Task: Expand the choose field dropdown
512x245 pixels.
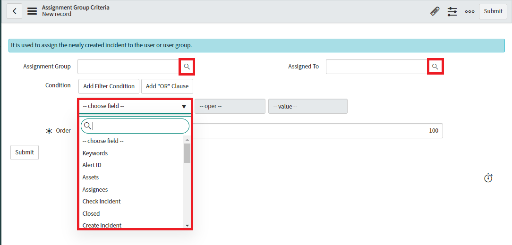Action: [135, 106]
